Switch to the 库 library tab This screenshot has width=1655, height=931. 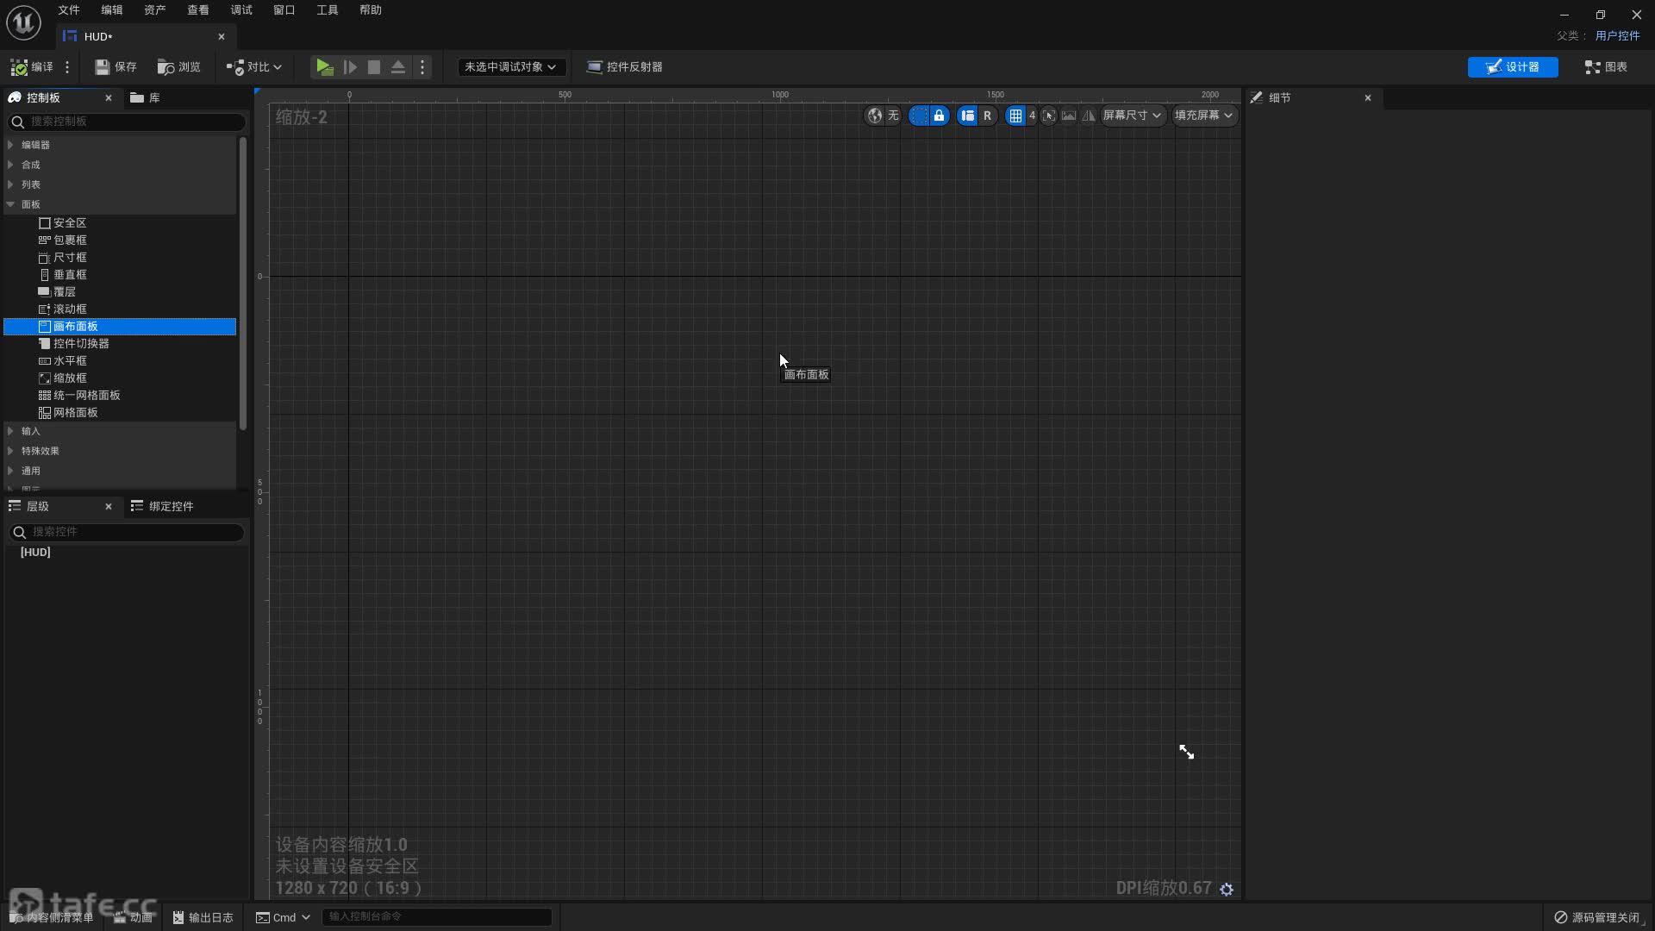[x=145, y=98]
